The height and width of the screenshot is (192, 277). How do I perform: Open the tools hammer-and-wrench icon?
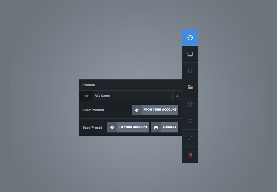pos(190,104)
